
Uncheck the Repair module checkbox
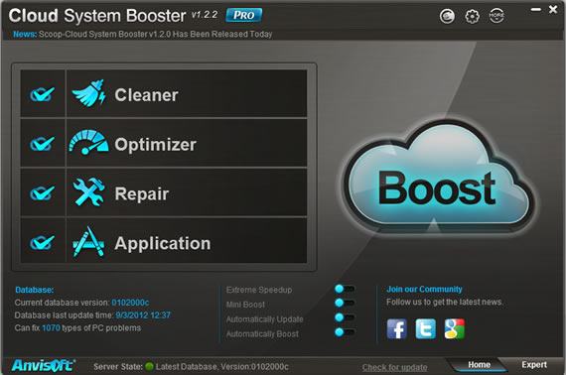[x=43, y=192]
